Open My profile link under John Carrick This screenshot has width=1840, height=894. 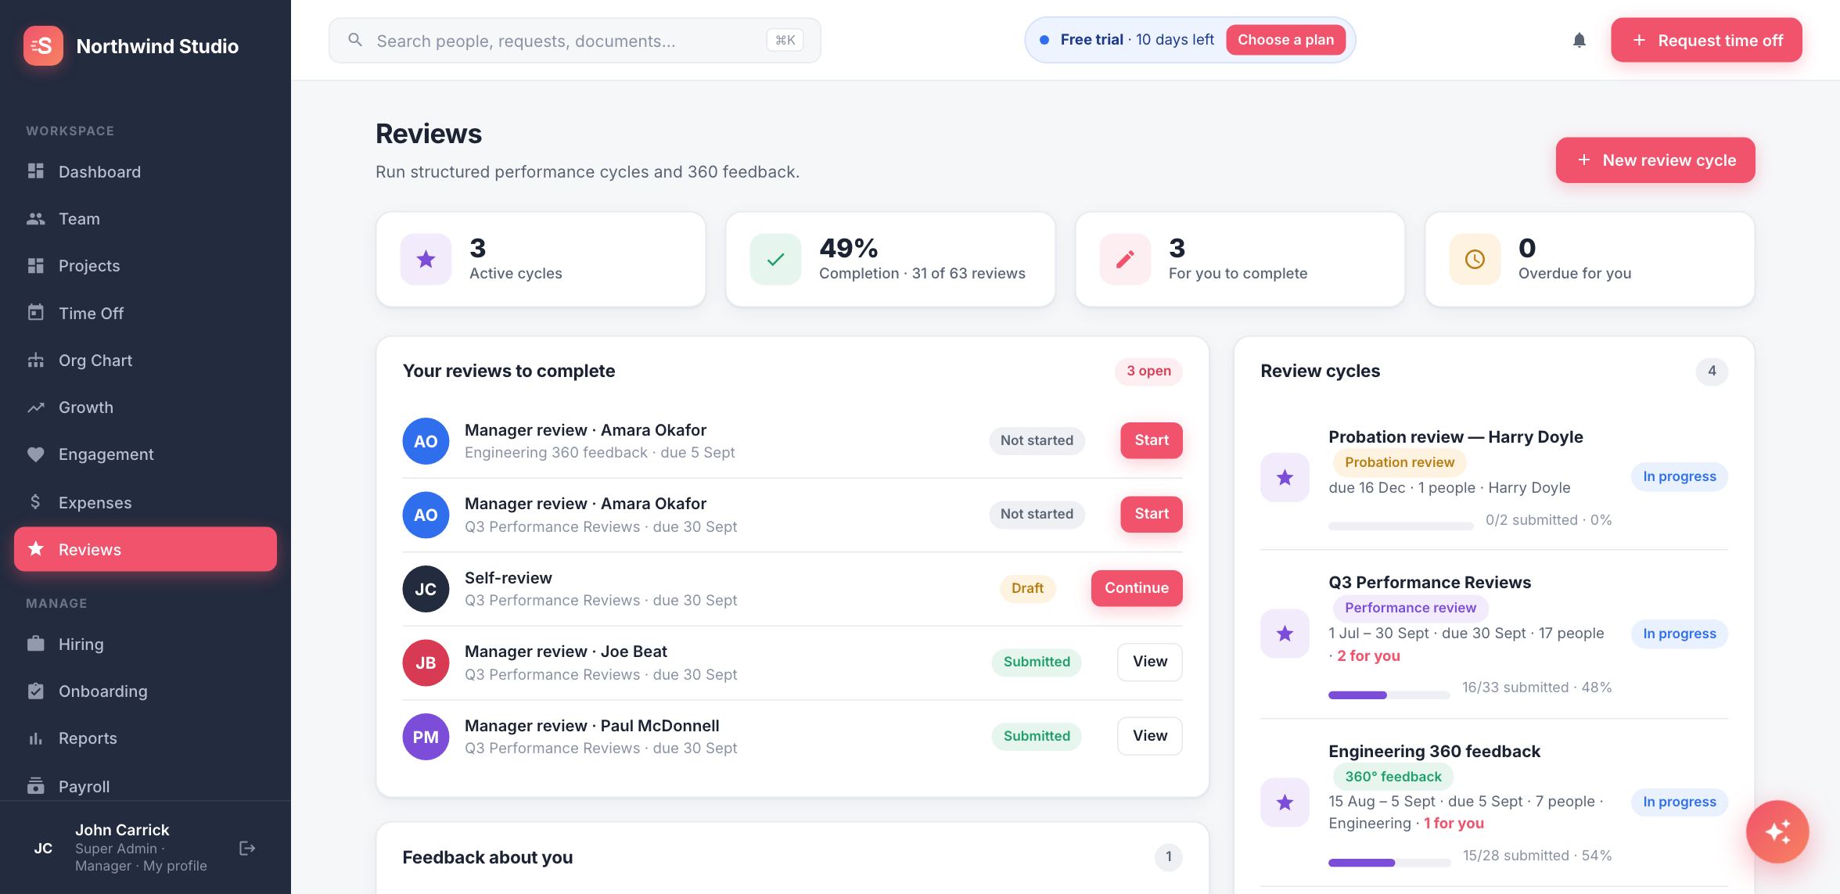point(175,866)
